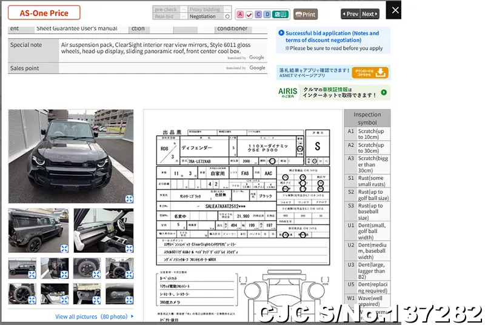
Task: Select the purple C label tag
Action: [x=258, y=14]
